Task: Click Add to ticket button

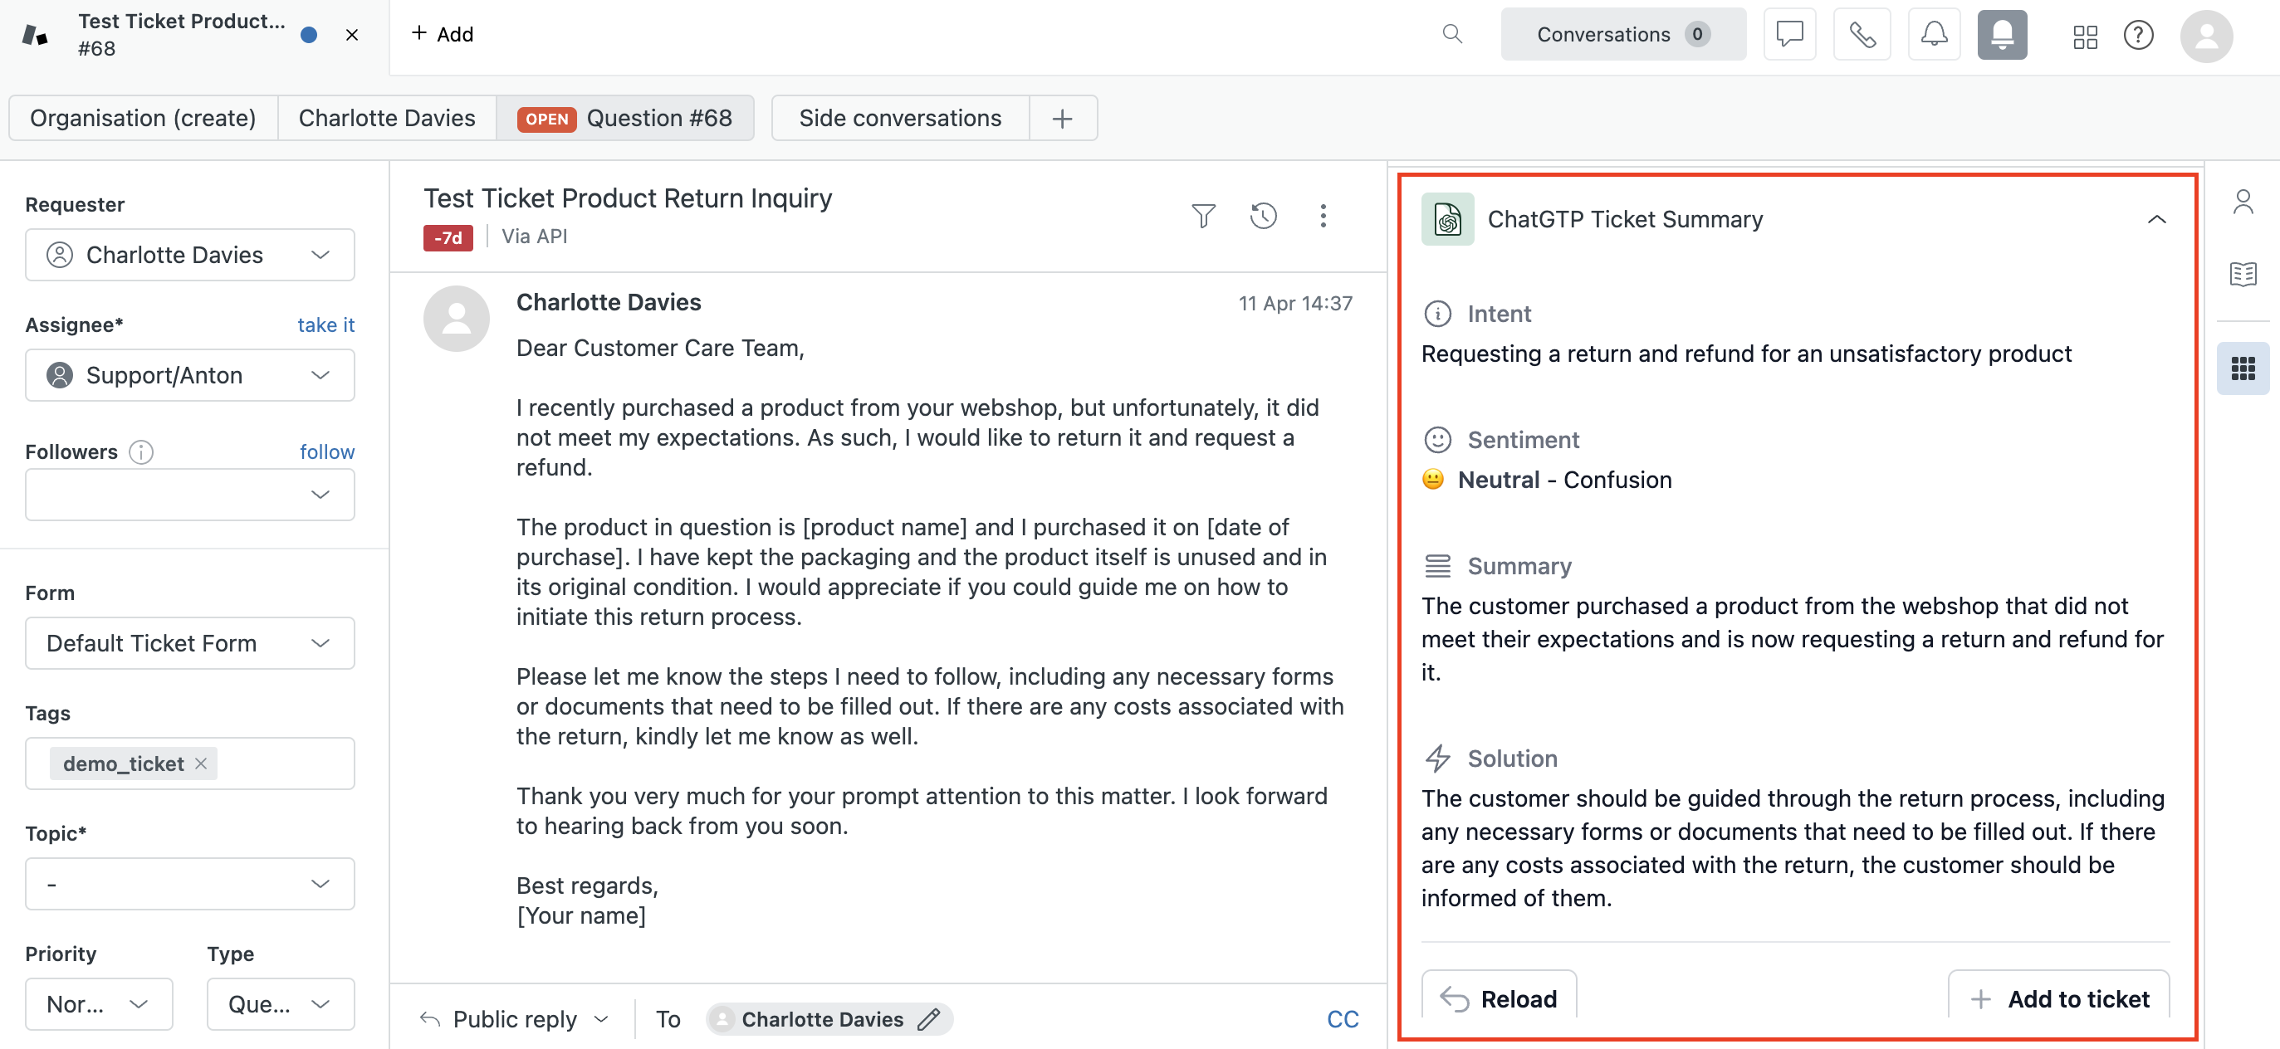Action: 2057,998
